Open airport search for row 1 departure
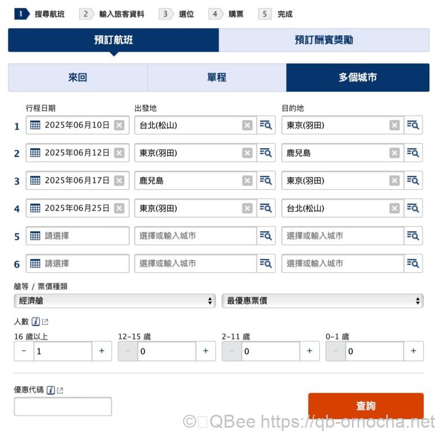 [x=265, y=125]
